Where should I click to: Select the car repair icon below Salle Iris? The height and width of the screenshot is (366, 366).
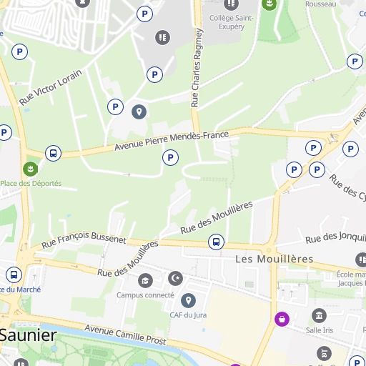pyautogui.click(x=324, y=354)
